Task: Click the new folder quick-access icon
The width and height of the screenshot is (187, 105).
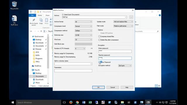Action: 38,12
